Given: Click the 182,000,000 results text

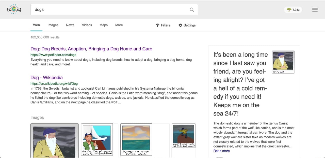Looking at the screenshot, I should [45, 37].
